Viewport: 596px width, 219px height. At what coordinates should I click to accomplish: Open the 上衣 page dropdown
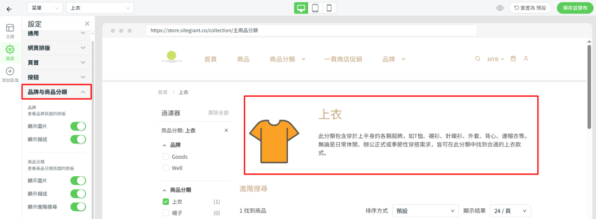tap(100, 8)
